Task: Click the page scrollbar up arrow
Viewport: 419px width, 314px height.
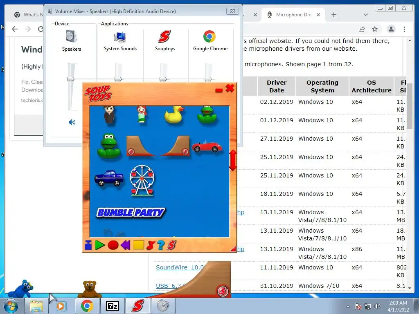Action: click(410, 40)
